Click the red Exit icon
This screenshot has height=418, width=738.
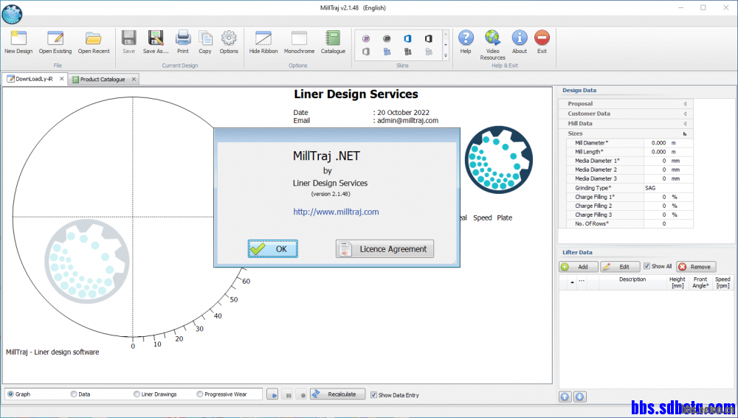coord(542,42)
